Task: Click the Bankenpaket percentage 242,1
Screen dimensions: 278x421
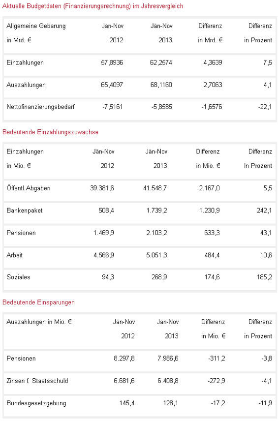Action: point(264,210)
